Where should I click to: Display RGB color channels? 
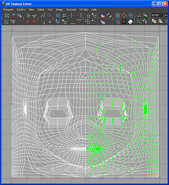[x=124, y=22]
